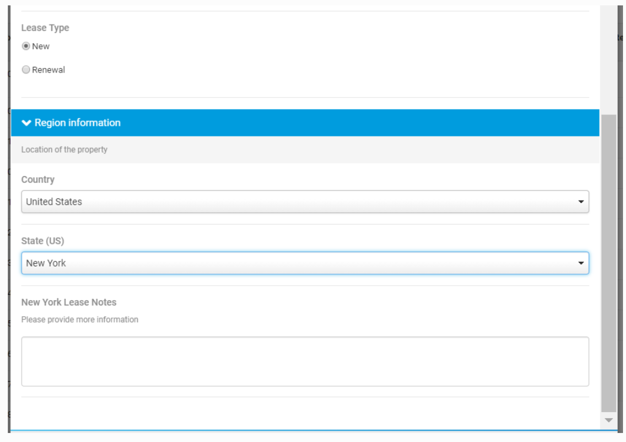Click the New York Lease Notes label
The height and width of the screenshot is (442, 626).
(x=69, y=302)
